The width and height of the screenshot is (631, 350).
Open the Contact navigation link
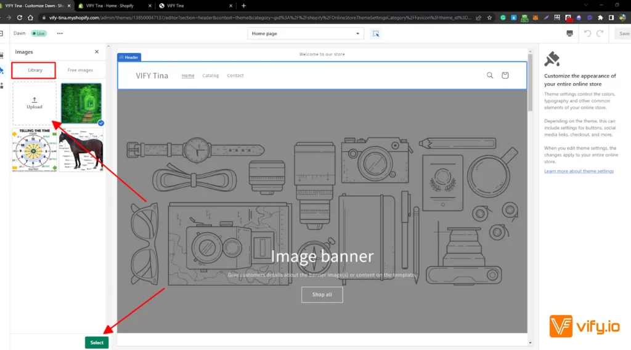[x=235, y=76]
